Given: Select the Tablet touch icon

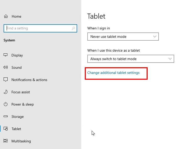Looking at the screenshot, I should pos(6,129).
